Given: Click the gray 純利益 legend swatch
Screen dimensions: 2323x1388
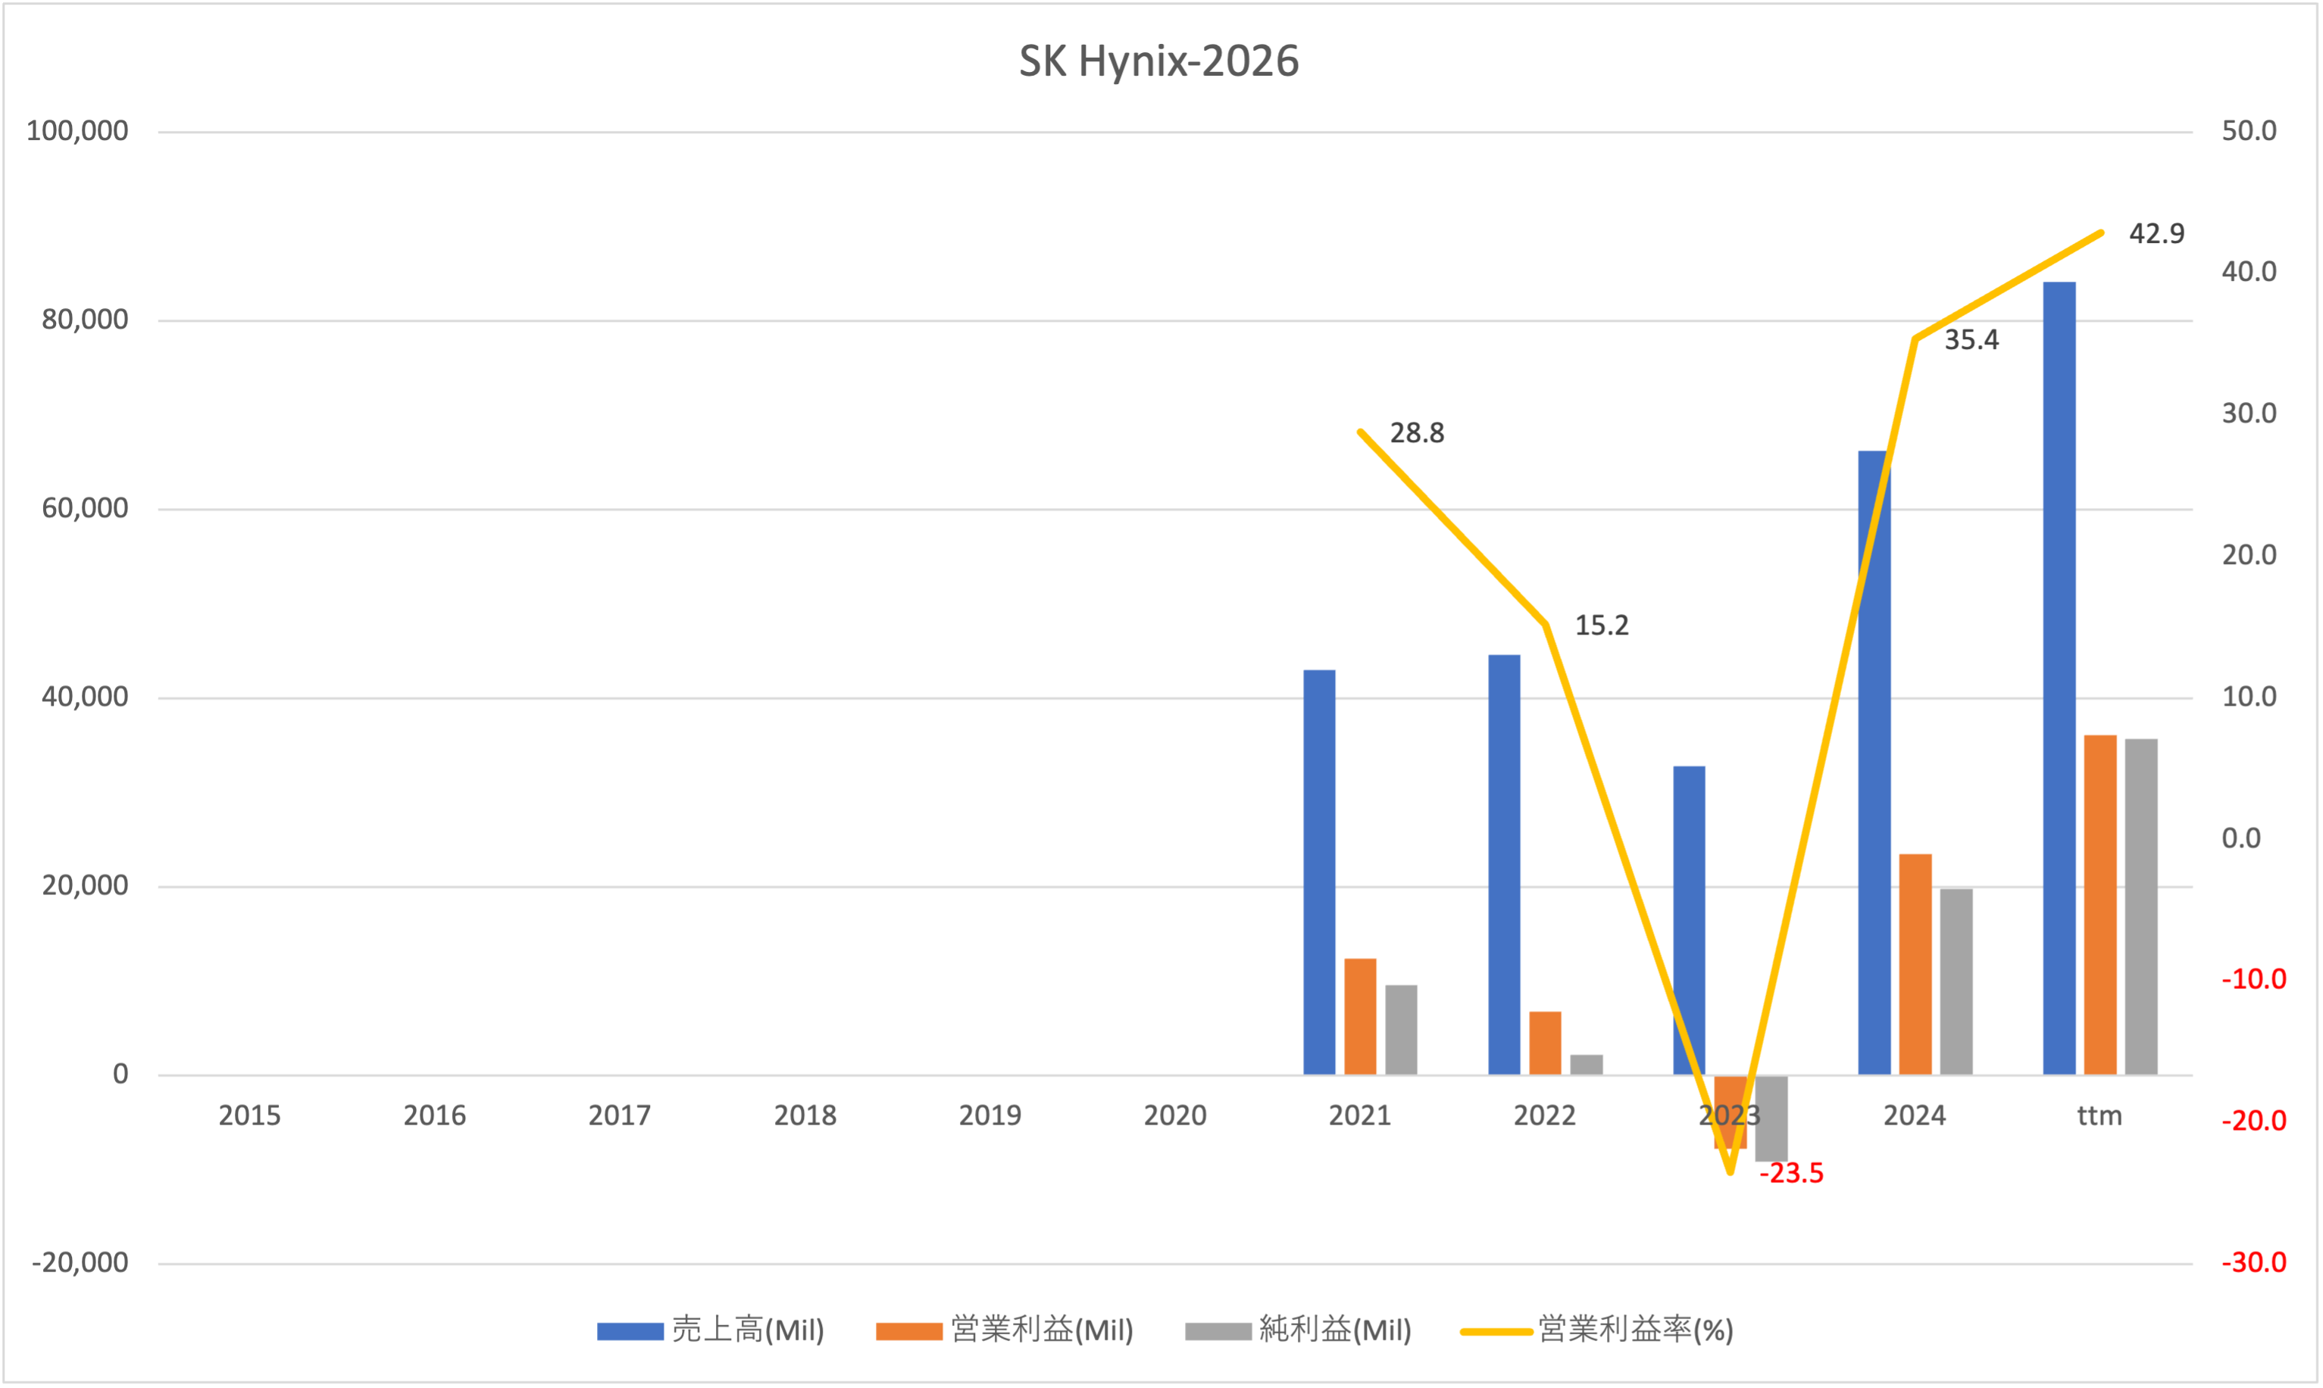Looking at the screenshot, I should pos(1217,1331).
